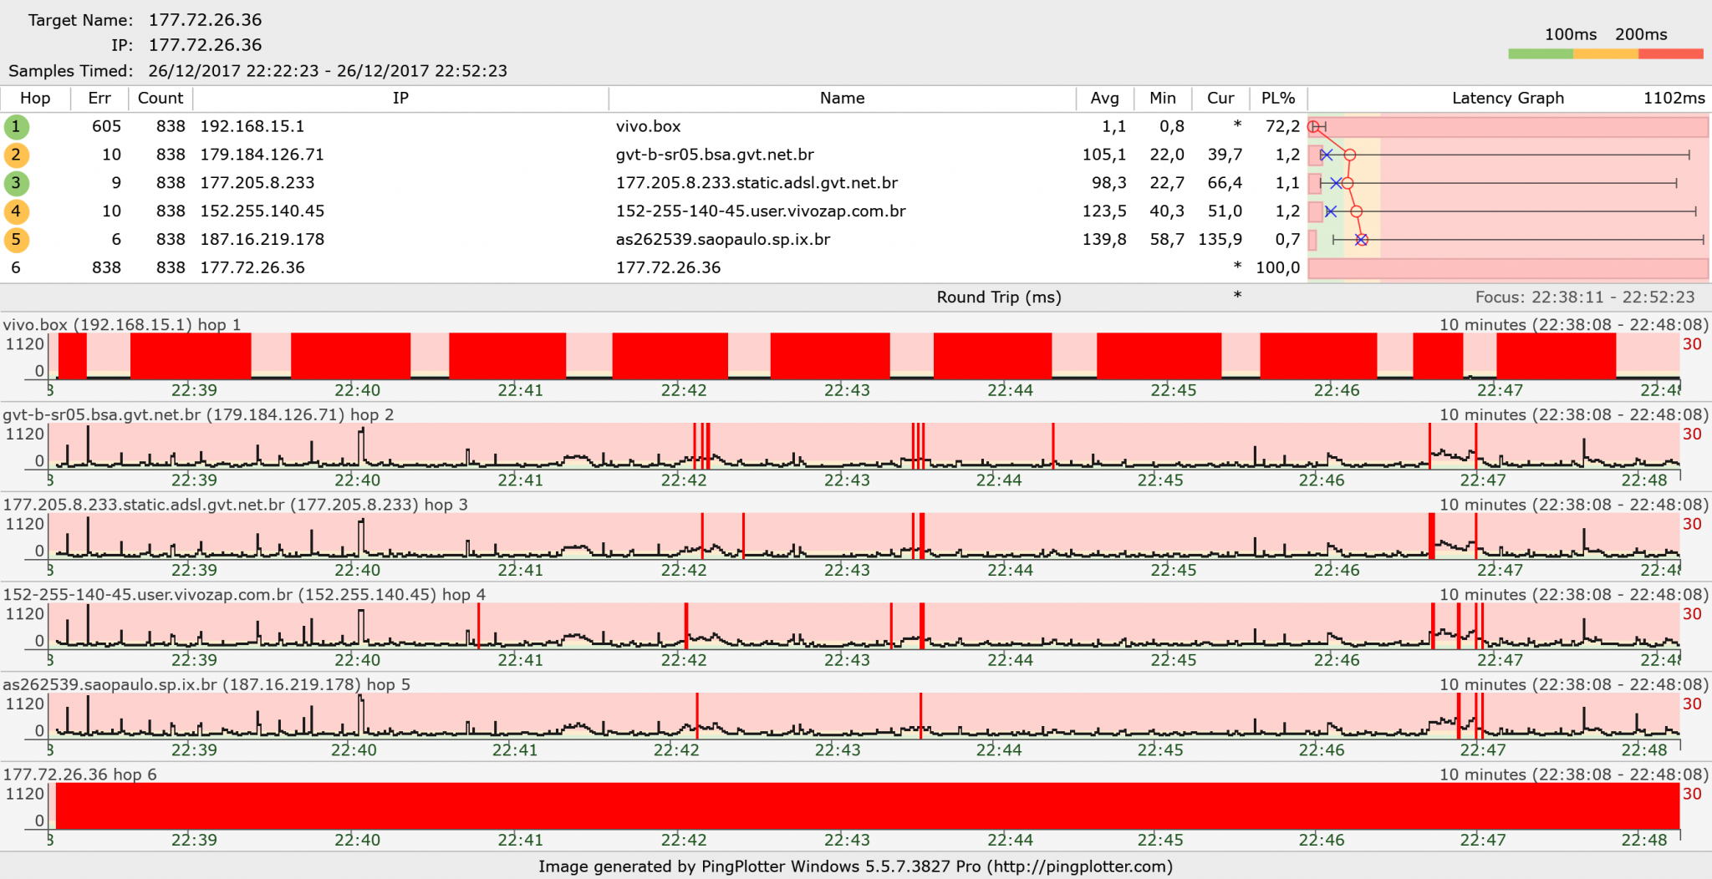The height and width of the screenshot is (879, 1712).
Task: Select the Avg column header
Action: 1105,99
